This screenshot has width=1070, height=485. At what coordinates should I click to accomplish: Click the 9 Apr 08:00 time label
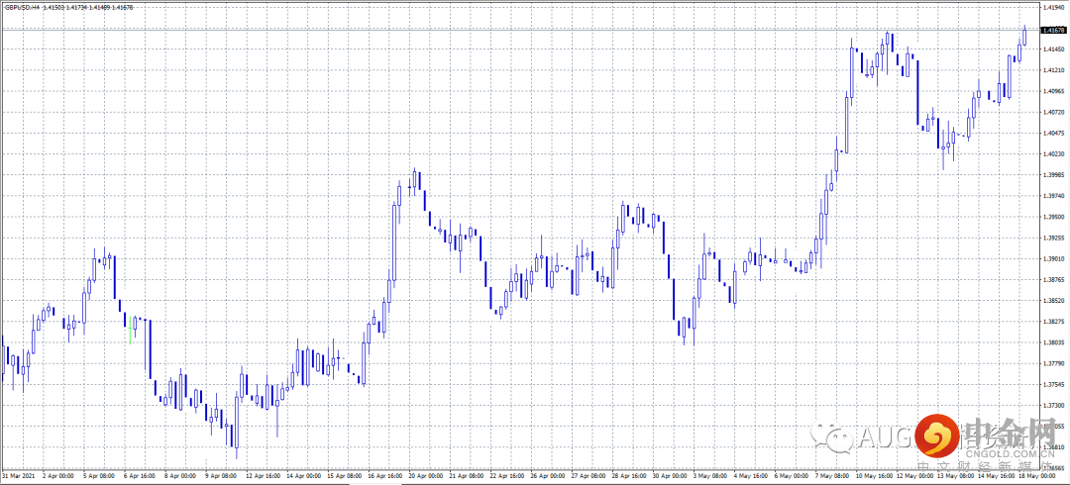coord(223,475)
